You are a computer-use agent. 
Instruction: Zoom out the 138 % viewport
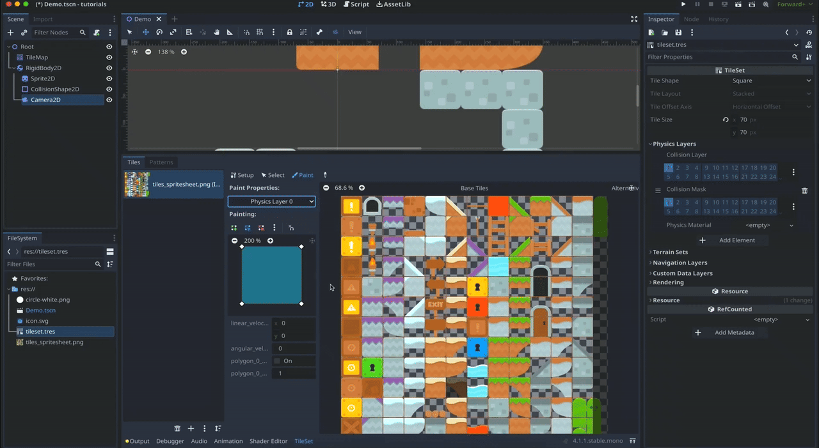148,52
